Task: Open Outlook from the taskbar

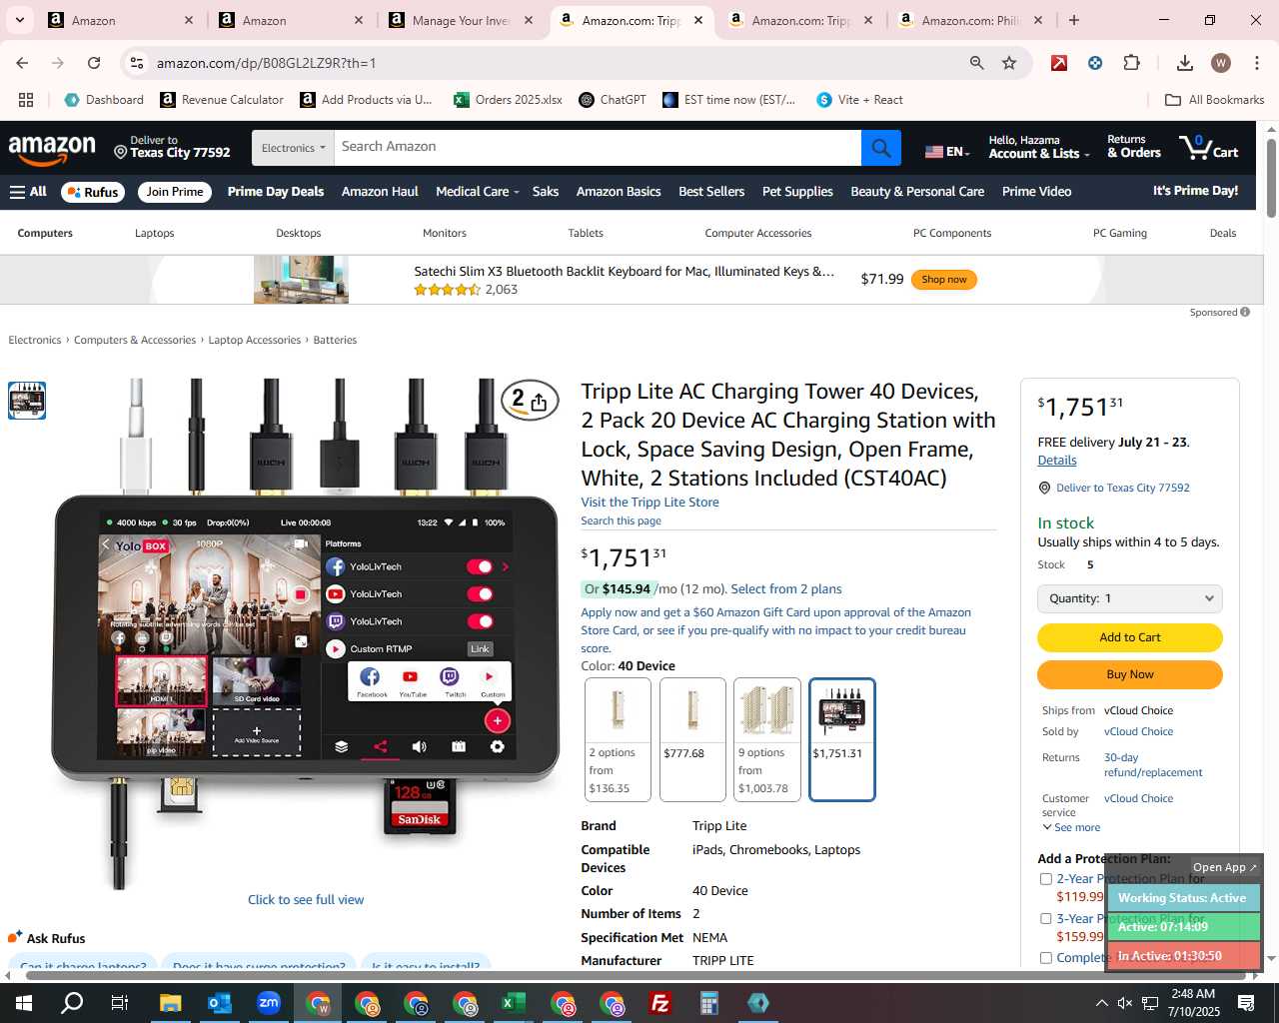Action: tap(219, 1003)
